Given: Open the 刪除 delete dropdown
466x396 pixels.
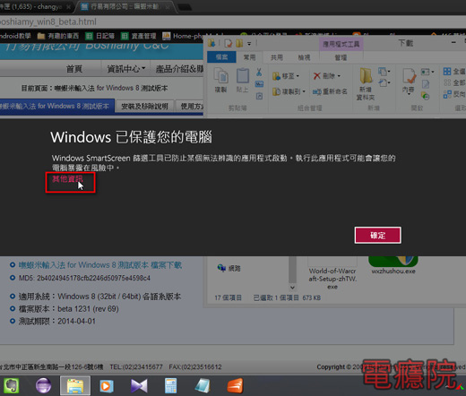Looking at the screenshot, I should click(x=327, y=76).
